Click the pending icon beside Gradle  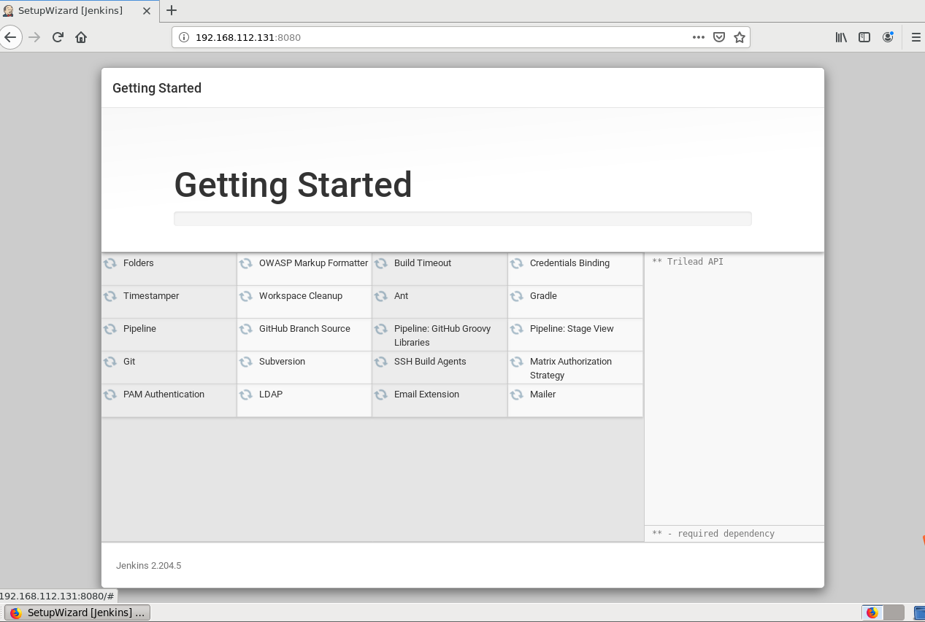[x=517, y=296]
